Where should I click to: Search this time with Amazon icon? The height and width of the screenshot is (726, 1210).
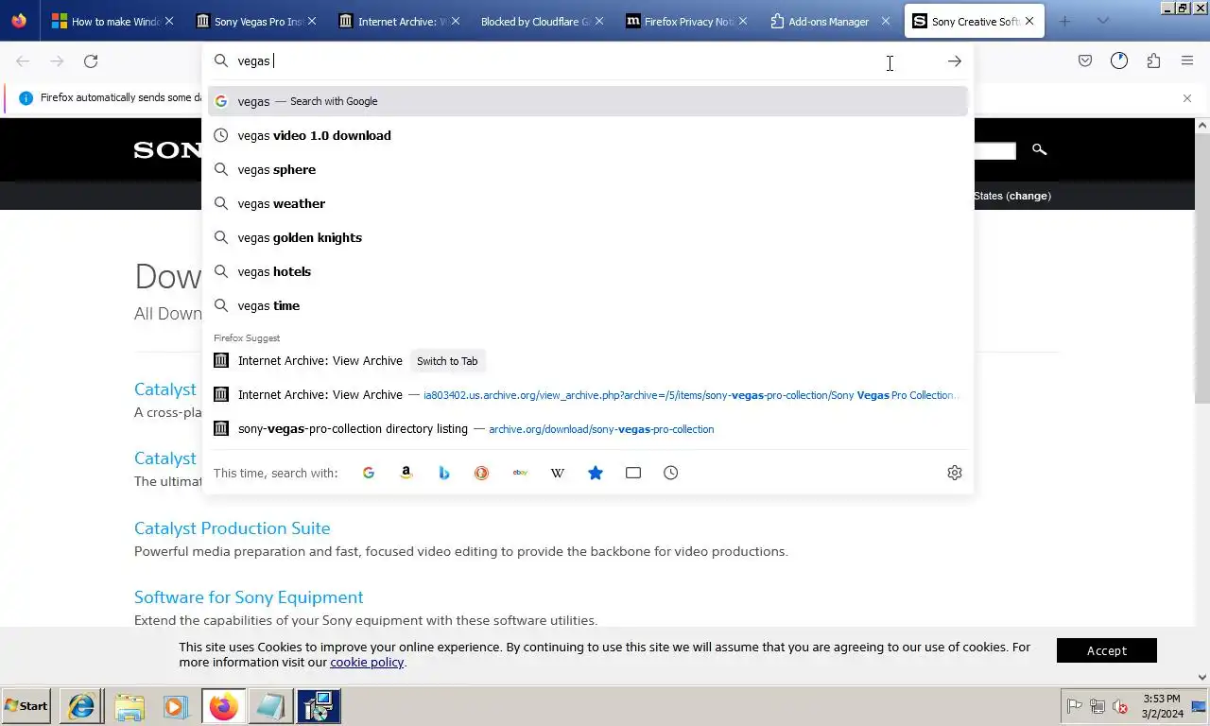[406, 473]
